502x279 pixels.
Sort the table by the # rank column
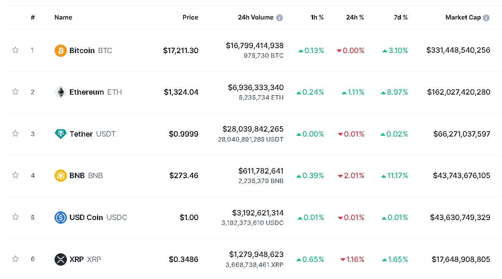[x=33, y=17]
